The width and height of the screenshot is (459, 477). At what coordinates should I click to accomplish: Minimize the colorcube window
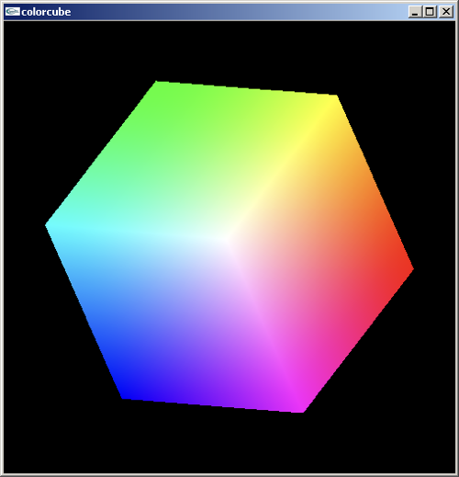coord(415,12)
